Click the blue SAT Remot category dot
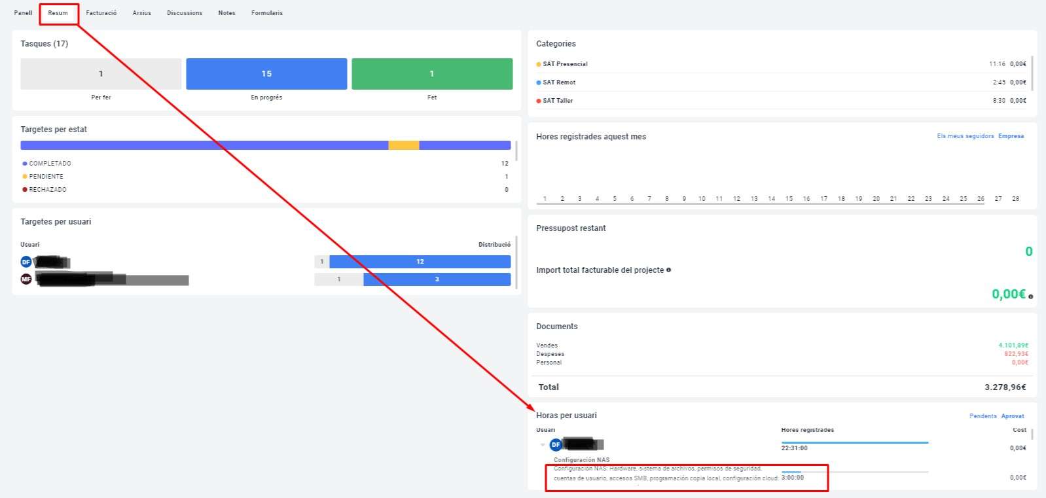 pyautogui.click(x=539, y=82)
